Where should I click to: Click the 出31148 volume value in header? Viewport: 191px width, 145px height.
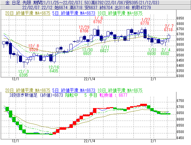pyautogui.click(x=122, y=8)
